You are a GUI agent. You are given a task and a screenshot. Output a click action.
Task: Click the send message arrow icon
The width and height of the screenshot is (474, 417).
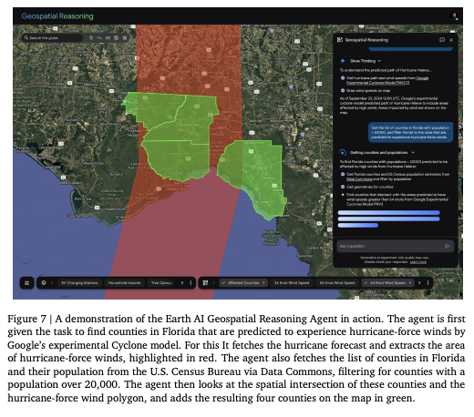pos(448,246)
